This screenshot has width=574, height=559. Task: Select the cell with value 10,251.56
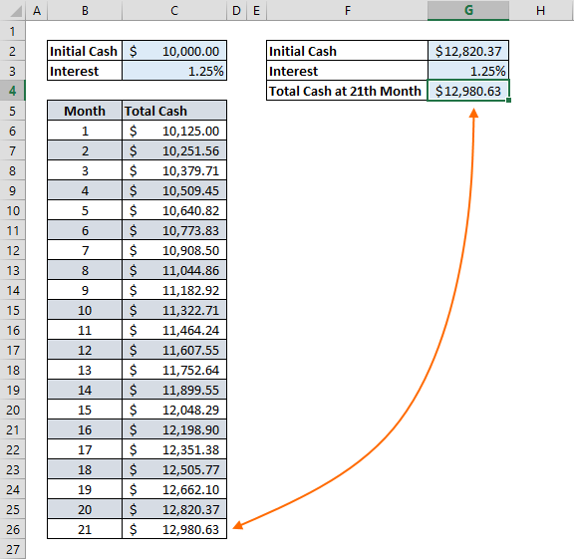174,150
